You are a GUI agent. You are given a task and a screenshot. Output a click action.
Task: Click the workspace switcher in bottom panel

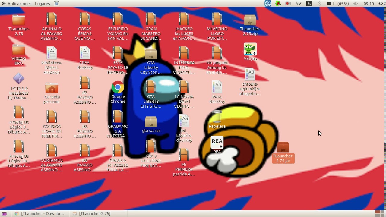[380, 213]
